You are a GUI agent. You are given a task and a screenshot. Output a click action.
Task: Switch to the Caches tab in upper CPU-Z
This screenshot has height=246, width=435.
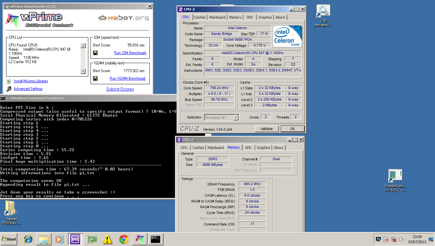pyautogui.click(x=200, y=17)
